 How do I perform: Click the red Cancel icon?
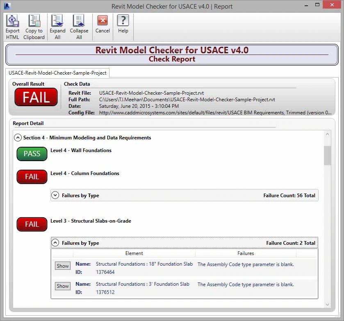tap(103, 21)
